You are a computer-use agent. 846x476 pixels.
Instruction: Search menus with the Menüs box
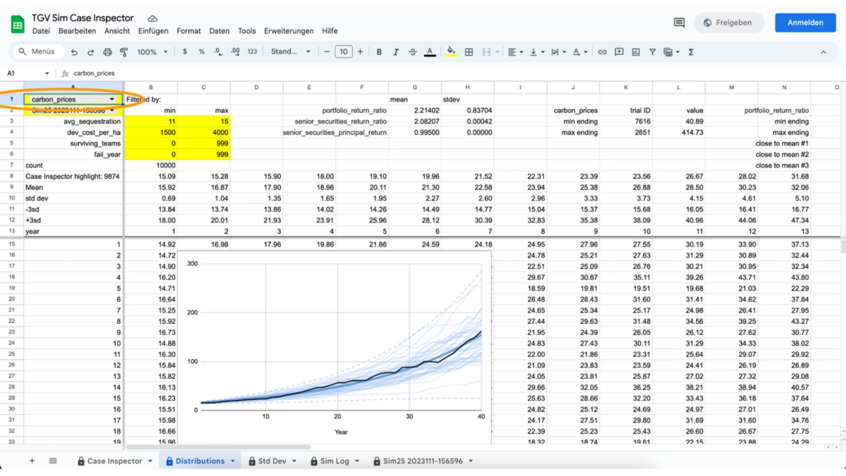click(38, 52)
